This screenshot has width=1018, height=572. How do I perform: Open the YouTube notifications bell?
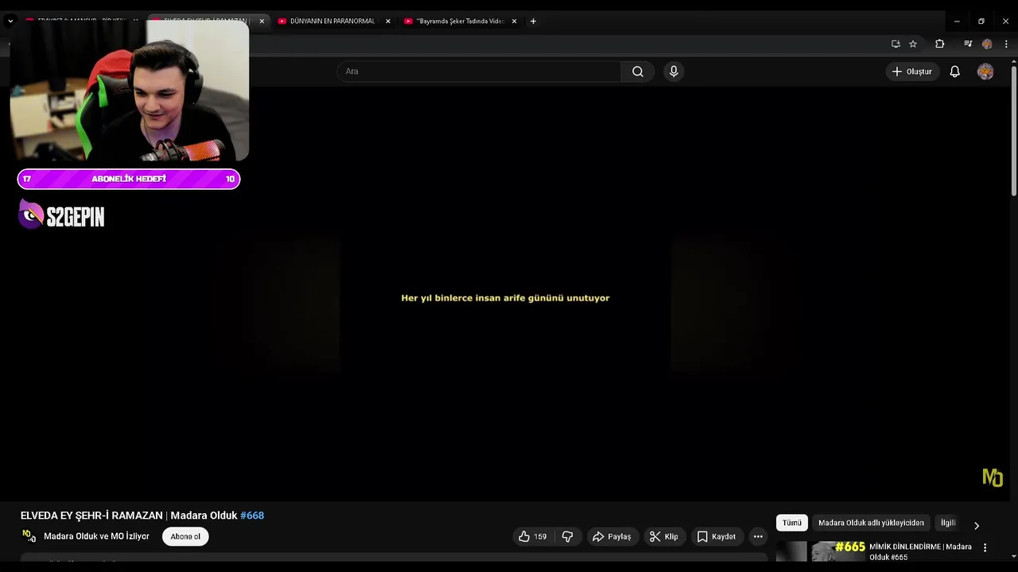(x=955, y=71)
